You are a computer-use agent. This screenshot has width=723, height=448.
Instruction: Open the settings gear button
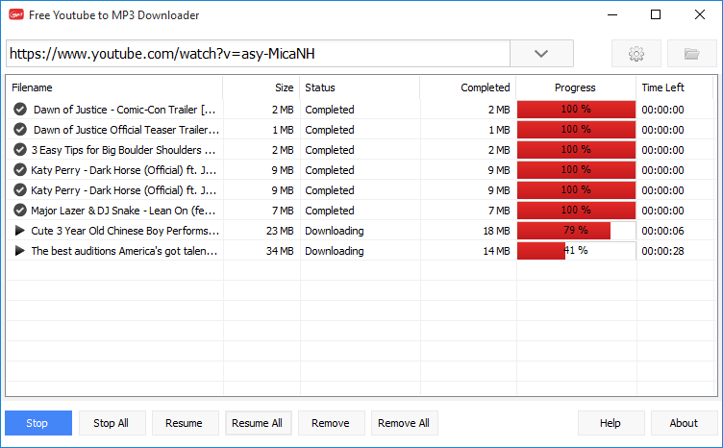coord(636,54)
